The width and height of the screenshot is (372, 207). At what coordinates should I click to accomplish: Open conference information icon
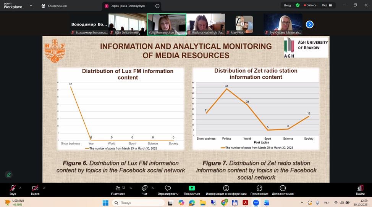[x=226, y=188]
